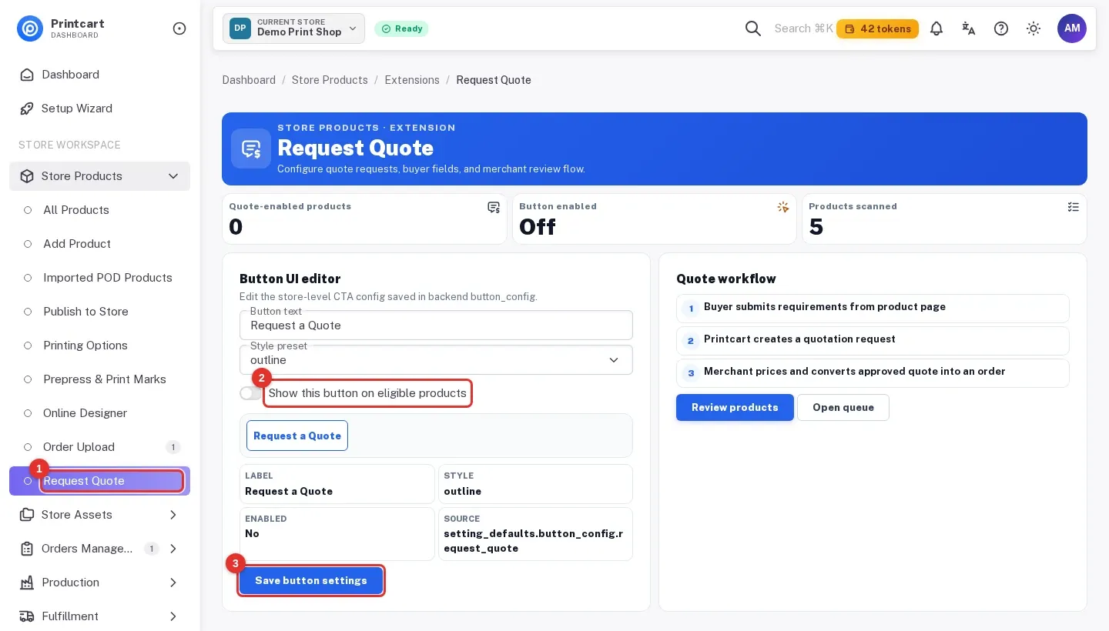Go to All Products in sidebar
The width and height of the screenshot is (1109, 631).
99,210
